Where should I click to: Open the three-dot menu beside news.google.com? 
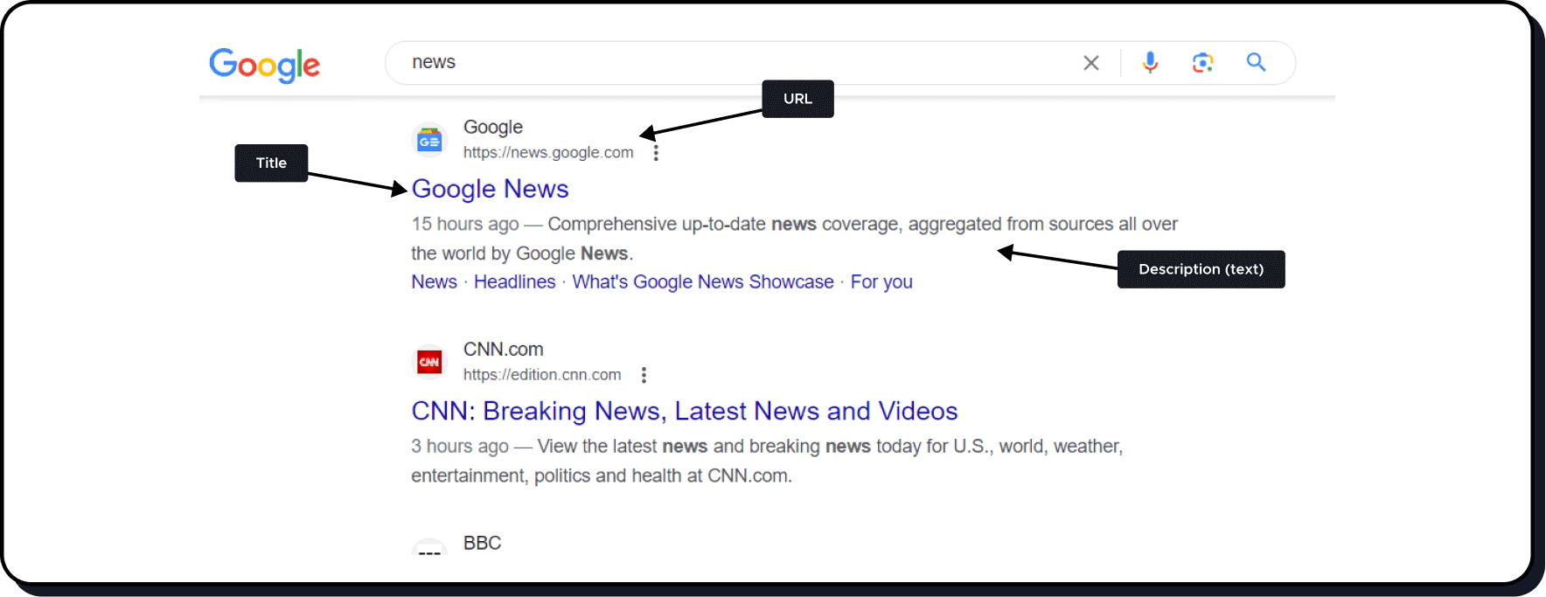(x=656, y=153)
